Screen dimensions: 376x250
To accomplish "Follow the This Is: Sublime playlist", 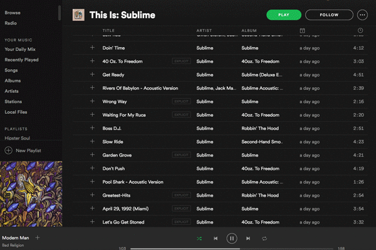I will click(329, 15).
